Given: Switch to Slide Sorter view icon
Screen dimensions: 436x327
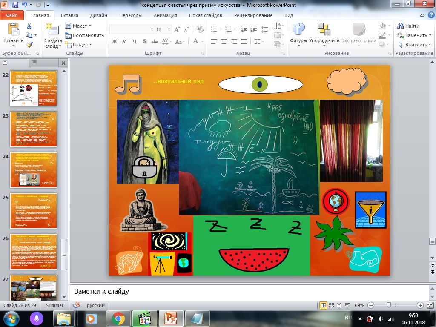Looking at the screenshot, I should 331,305.
